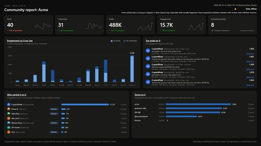Click the Member badge next to Marina Alves

54,123
